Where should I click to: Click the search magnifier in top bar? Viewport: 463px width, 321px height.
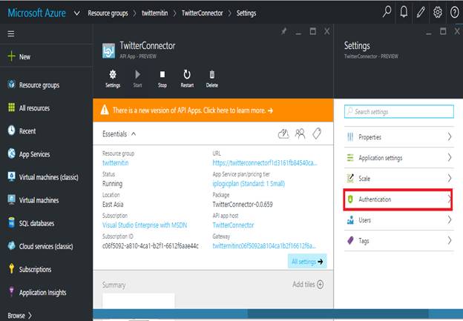387,12
